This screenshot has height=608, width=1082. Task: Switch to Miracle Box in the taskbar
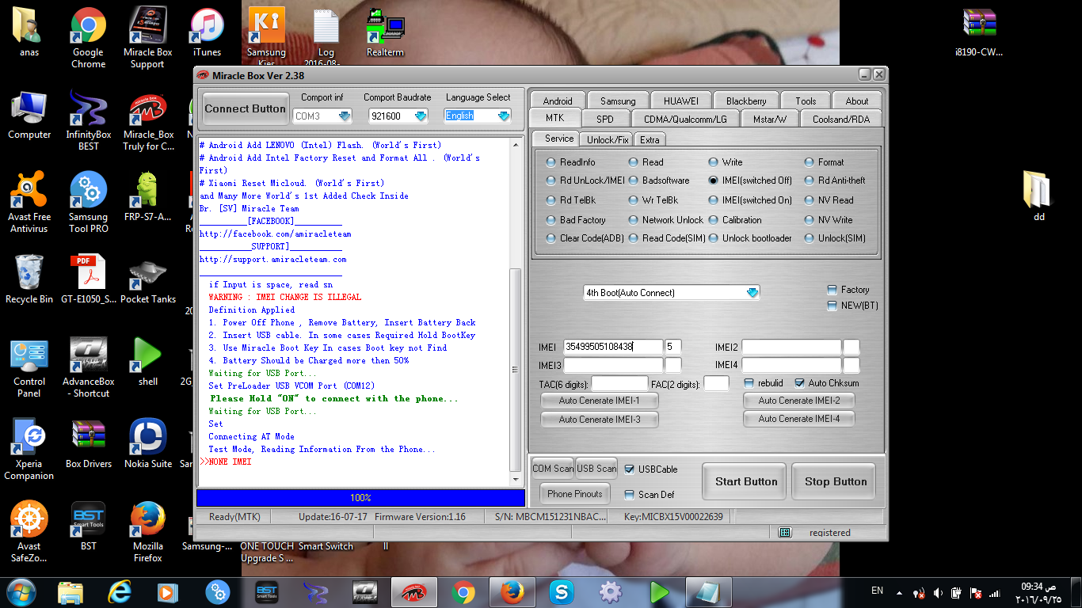414,591
